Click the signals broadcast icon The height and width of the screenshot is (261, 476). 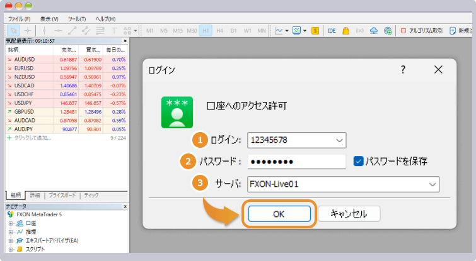pyautogui.click(x=360, y=31)
